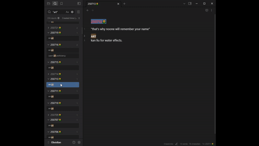Open the settings gear in the sidebar footer
Image resolution: width=259 pixels, height=146 pixels.
click(79, 142)
